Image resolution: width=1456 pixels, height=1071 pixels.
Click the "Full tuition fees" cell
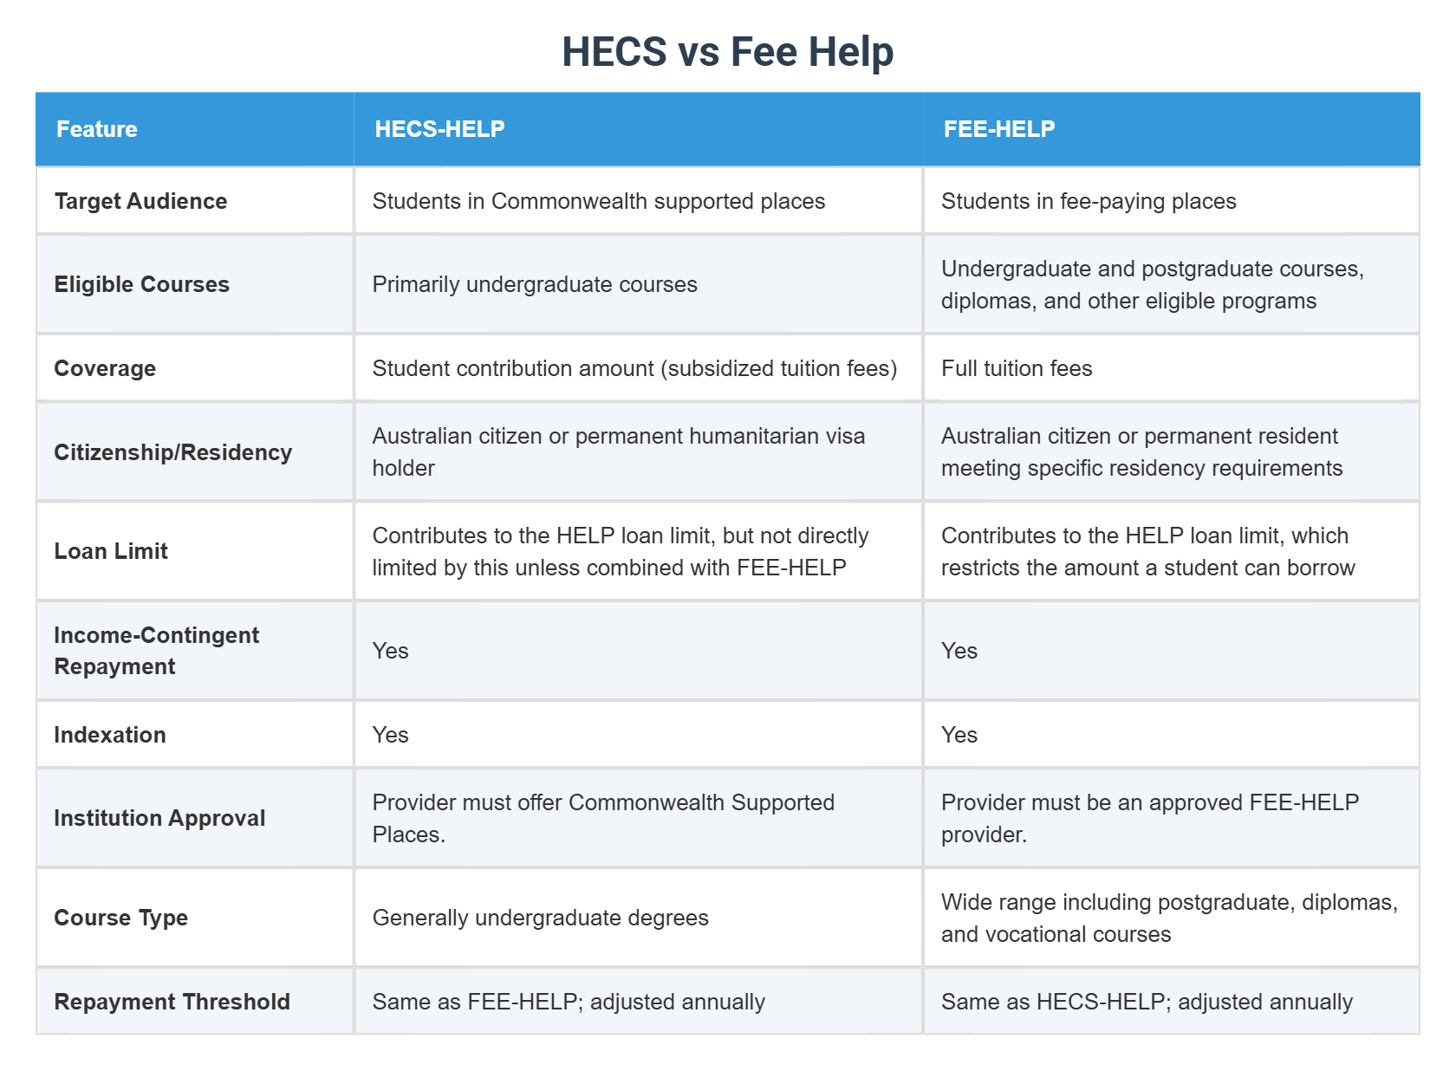click(1017, 368)
